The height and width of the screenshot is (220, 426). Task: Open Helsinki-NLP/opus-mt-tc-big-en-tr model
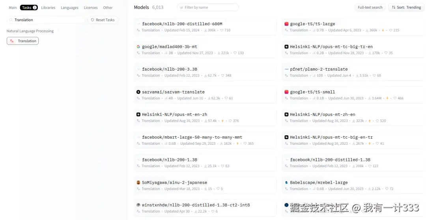353,140
